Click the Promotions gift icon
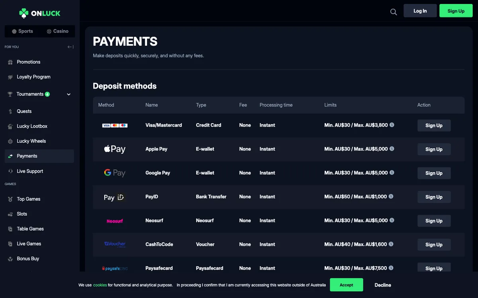 (10, 62)
